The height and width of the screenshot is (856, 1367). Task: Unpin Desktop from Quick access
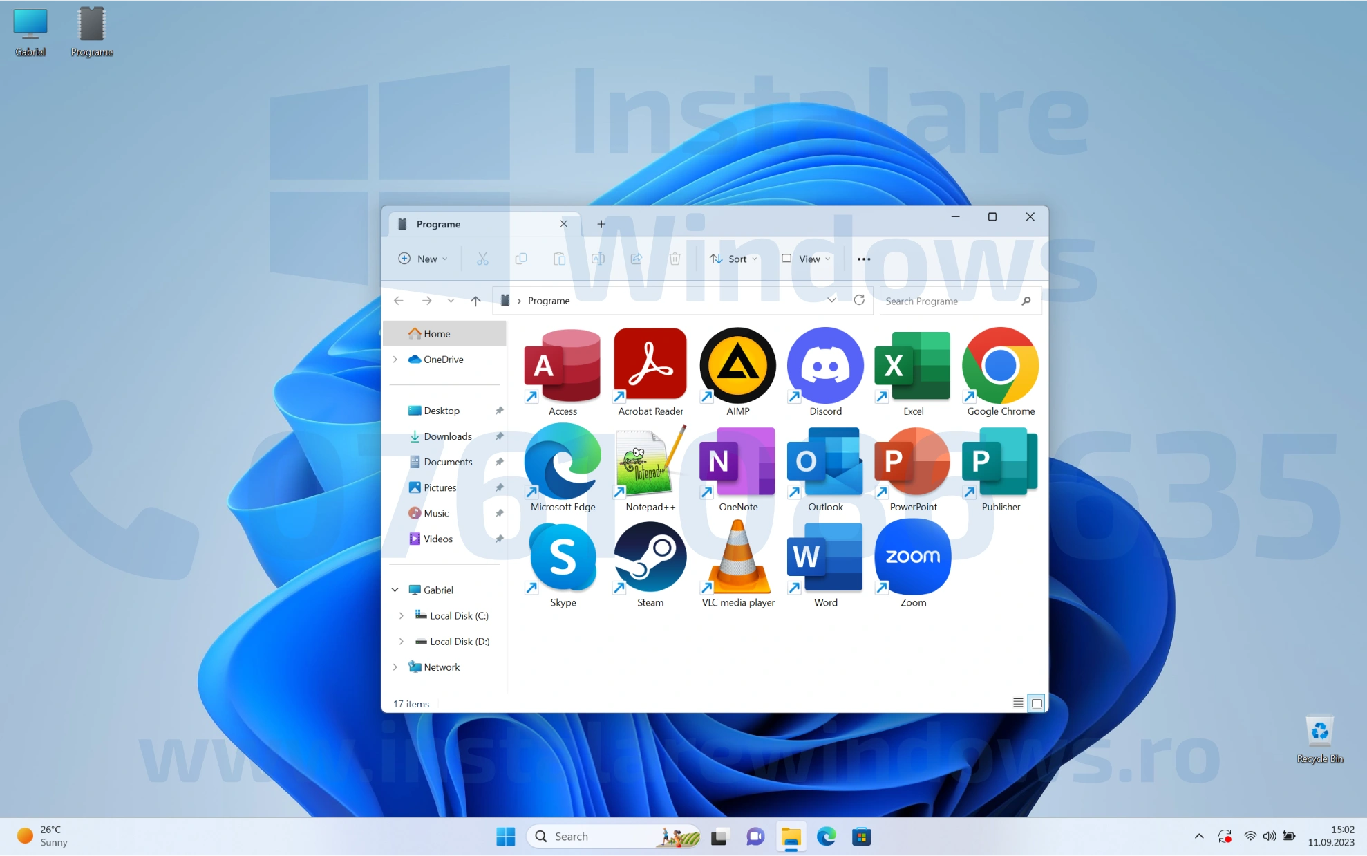point(499,411)
